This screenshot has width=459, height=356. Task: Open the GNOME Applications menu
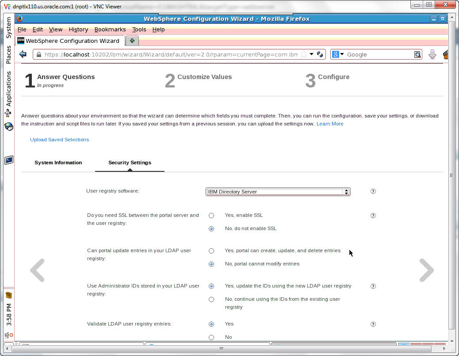pyautogui.click(x=8, y=89)
